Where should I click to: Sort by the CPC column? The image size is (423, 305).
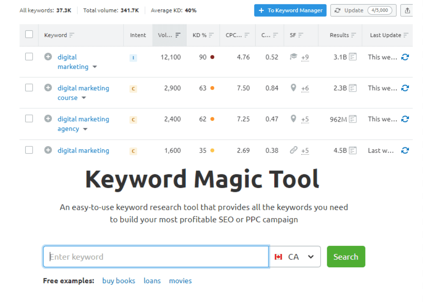click(x=247, y=35)
